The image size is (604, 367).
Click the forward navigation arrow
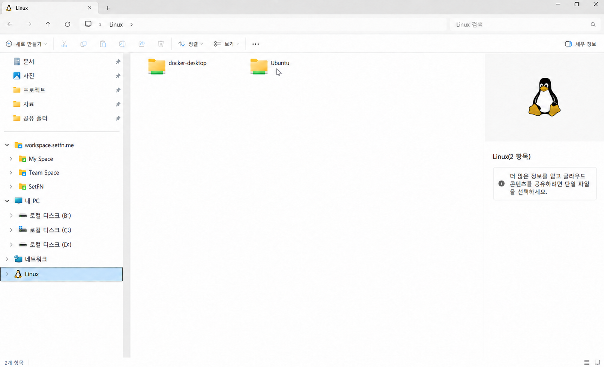tap(29, 24)
